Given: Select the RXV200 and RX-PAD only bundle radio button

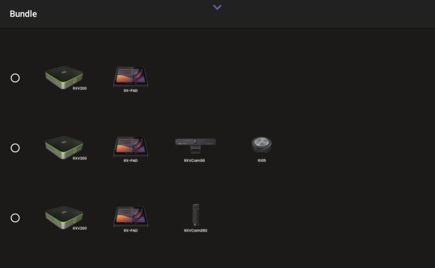Looking at the screenshot, I should tap(15, 78).
